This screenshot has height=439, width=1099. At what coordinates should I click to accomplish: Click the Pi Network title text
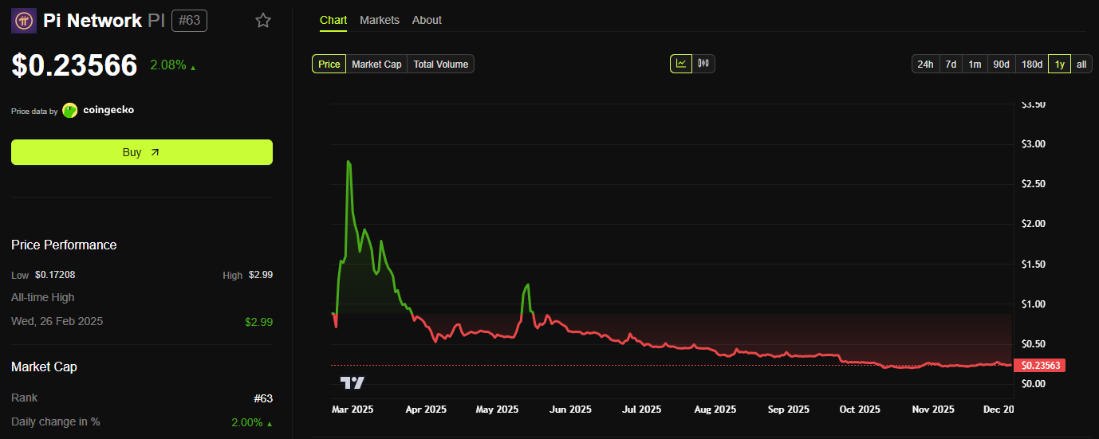pos(93,21)
